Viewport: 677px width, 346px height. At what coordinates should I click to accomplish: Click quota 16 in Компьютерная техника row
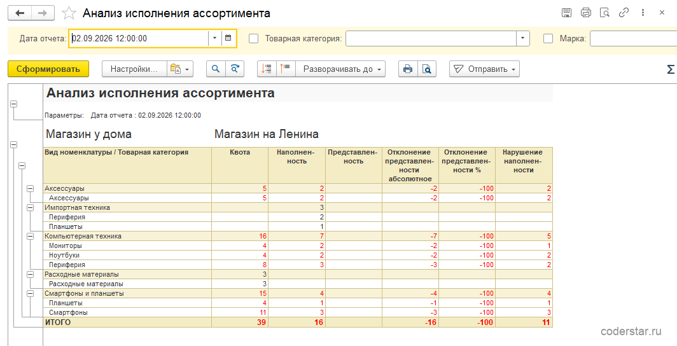click(x=263, y=236)
